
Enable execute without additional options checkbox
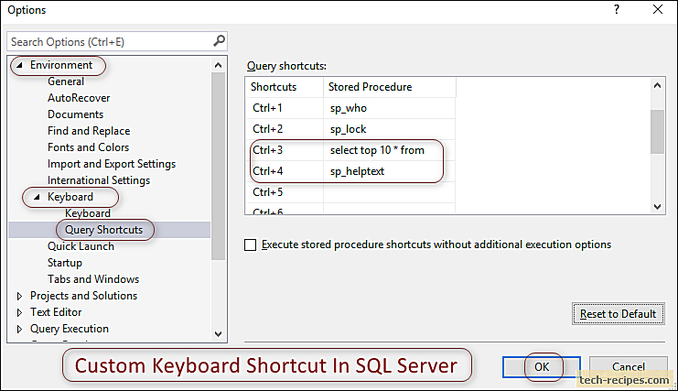click(x=250, y=244)
